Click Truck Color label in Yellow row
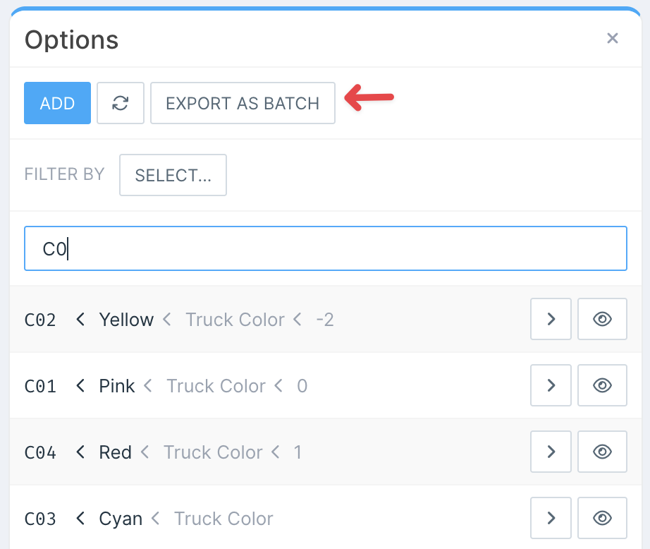Screen dimensions: 650x549 point(235,320)
